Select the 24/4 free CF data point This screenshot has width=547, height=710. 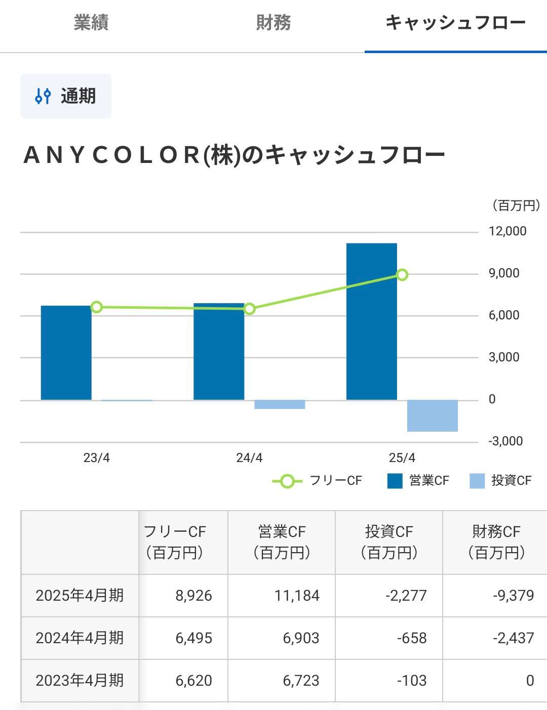coord(249,309)
